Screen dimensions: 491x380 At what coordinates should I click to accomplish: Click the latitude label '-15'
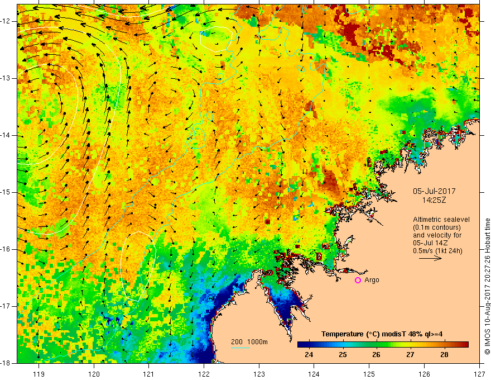6,192
